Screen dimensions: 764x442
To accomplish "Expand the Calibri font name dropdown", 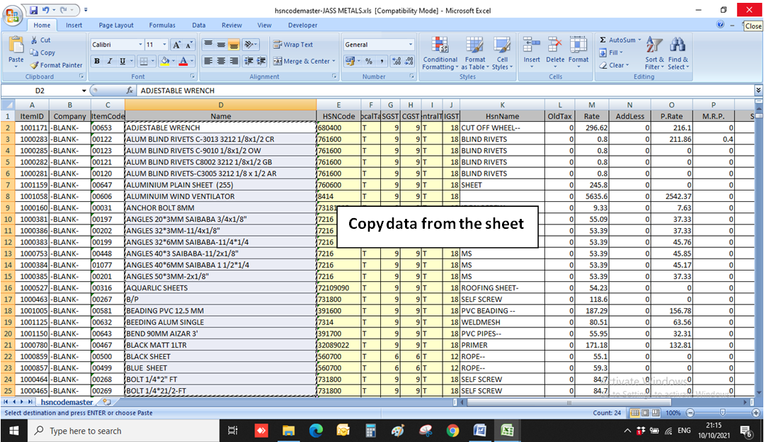I will [x=139, y=45].
